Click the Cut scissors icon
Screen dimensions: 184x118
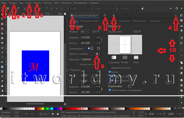pyautogui.click(x=181, y=68)
